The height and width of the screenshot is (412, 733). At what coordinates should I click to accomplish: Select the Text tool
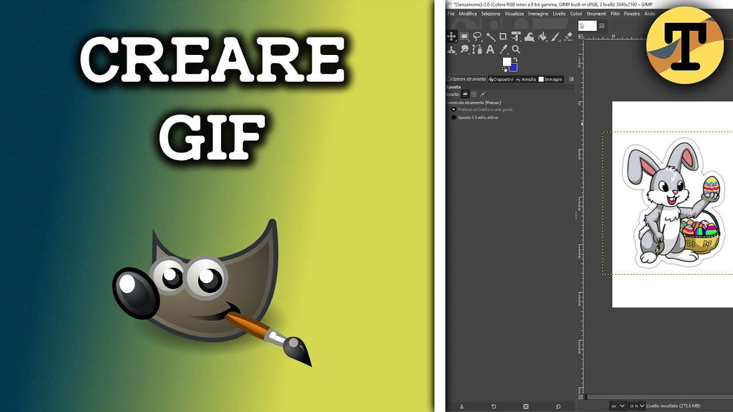[x=490, y=50]
